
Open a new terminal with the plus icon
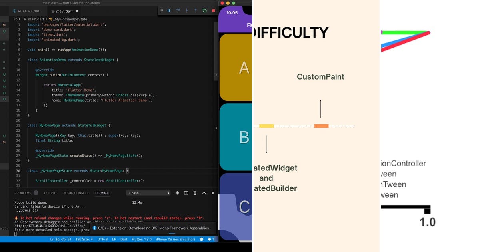click(x=177, y=193)
